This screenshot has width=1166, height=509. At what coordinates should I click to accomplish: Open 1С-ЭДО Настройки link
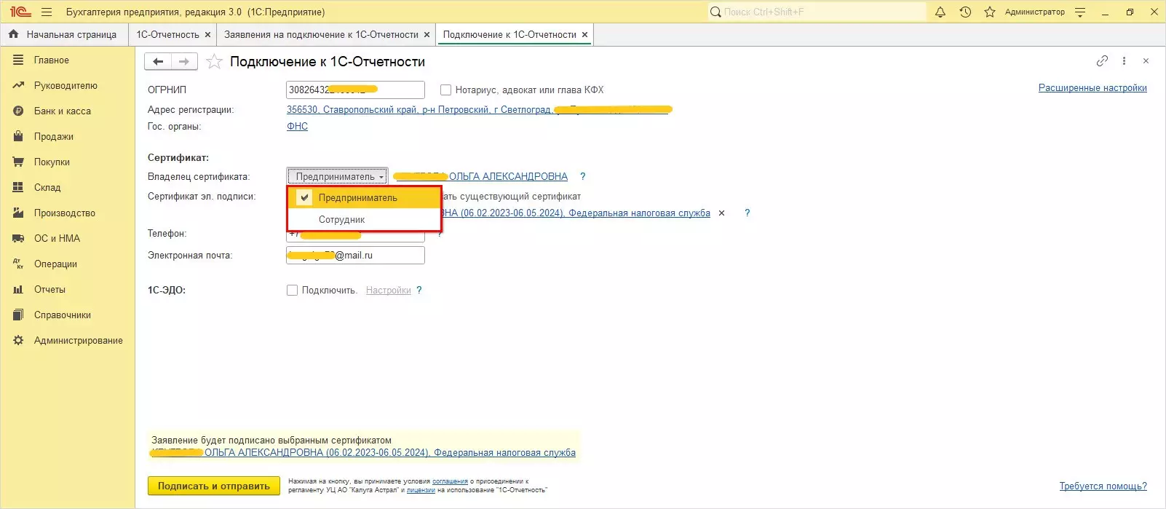click(x=388, y=290)
